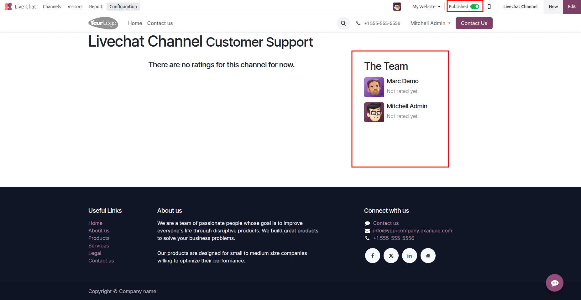The image size is (581, 300).
Task: Open the LinkedIn social icon
Action: pyautogui.click(x=409, y=255)
